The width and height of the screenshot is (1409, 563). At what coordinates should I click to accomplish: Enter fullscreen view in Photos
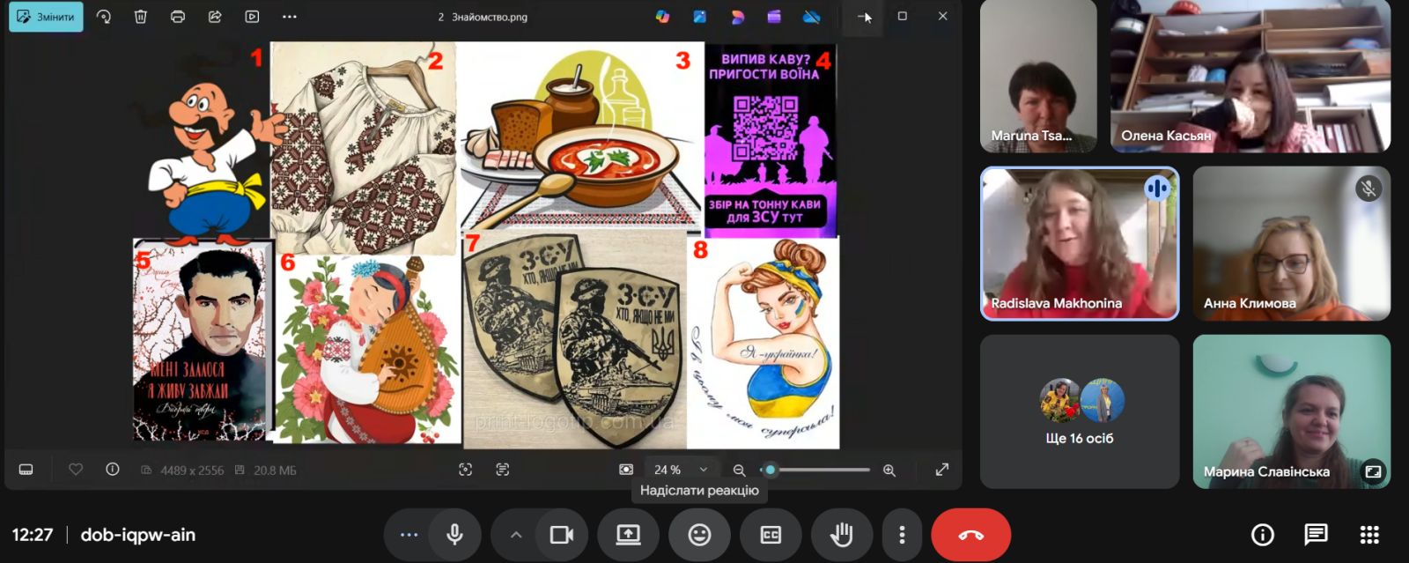[x=941, y=470]
